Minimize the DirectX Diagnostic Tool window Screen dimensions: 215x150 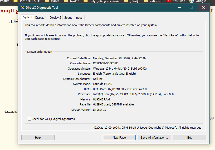179,7
